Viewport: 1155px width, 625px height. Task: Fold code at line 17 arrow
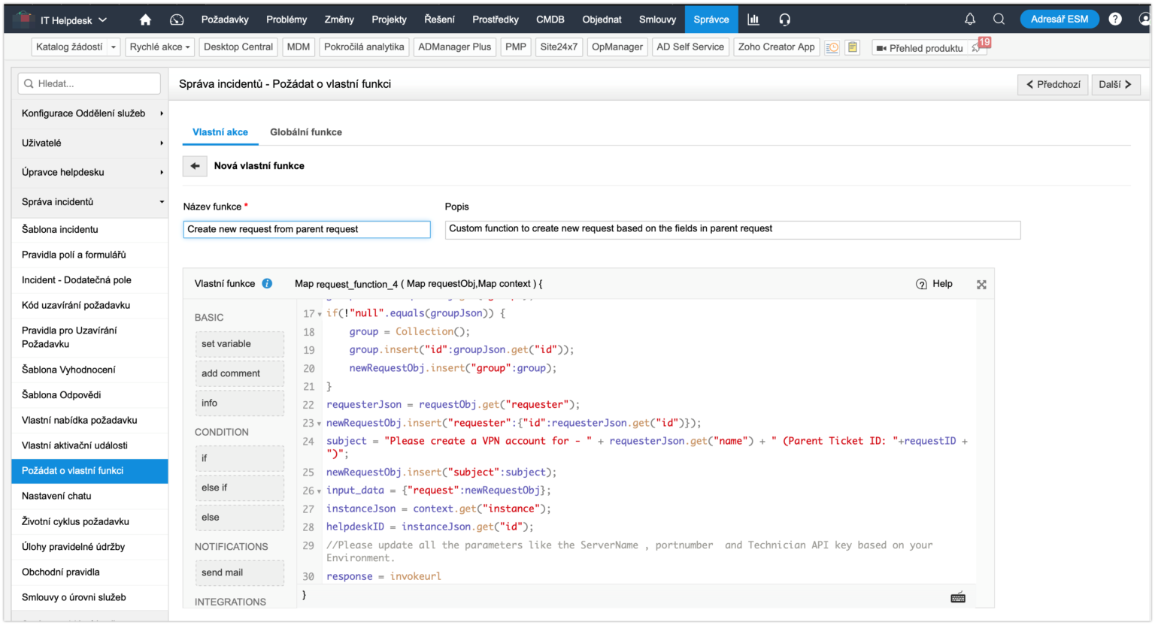coord(320,314)
